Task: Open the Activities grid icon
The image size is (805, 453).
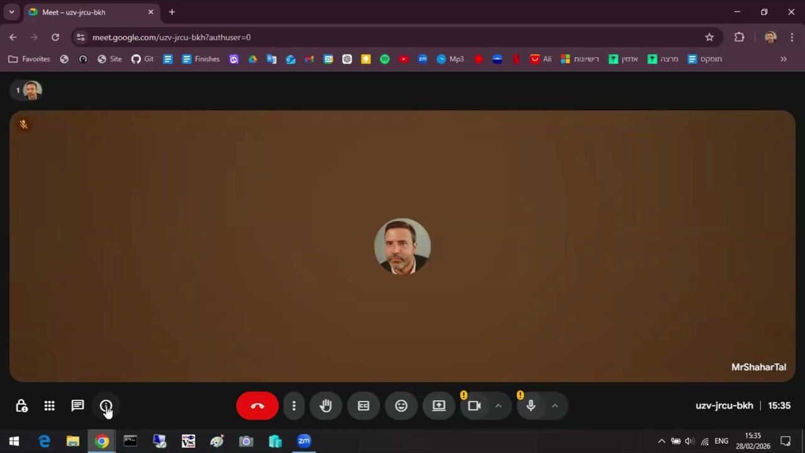Action: point(50,406)
